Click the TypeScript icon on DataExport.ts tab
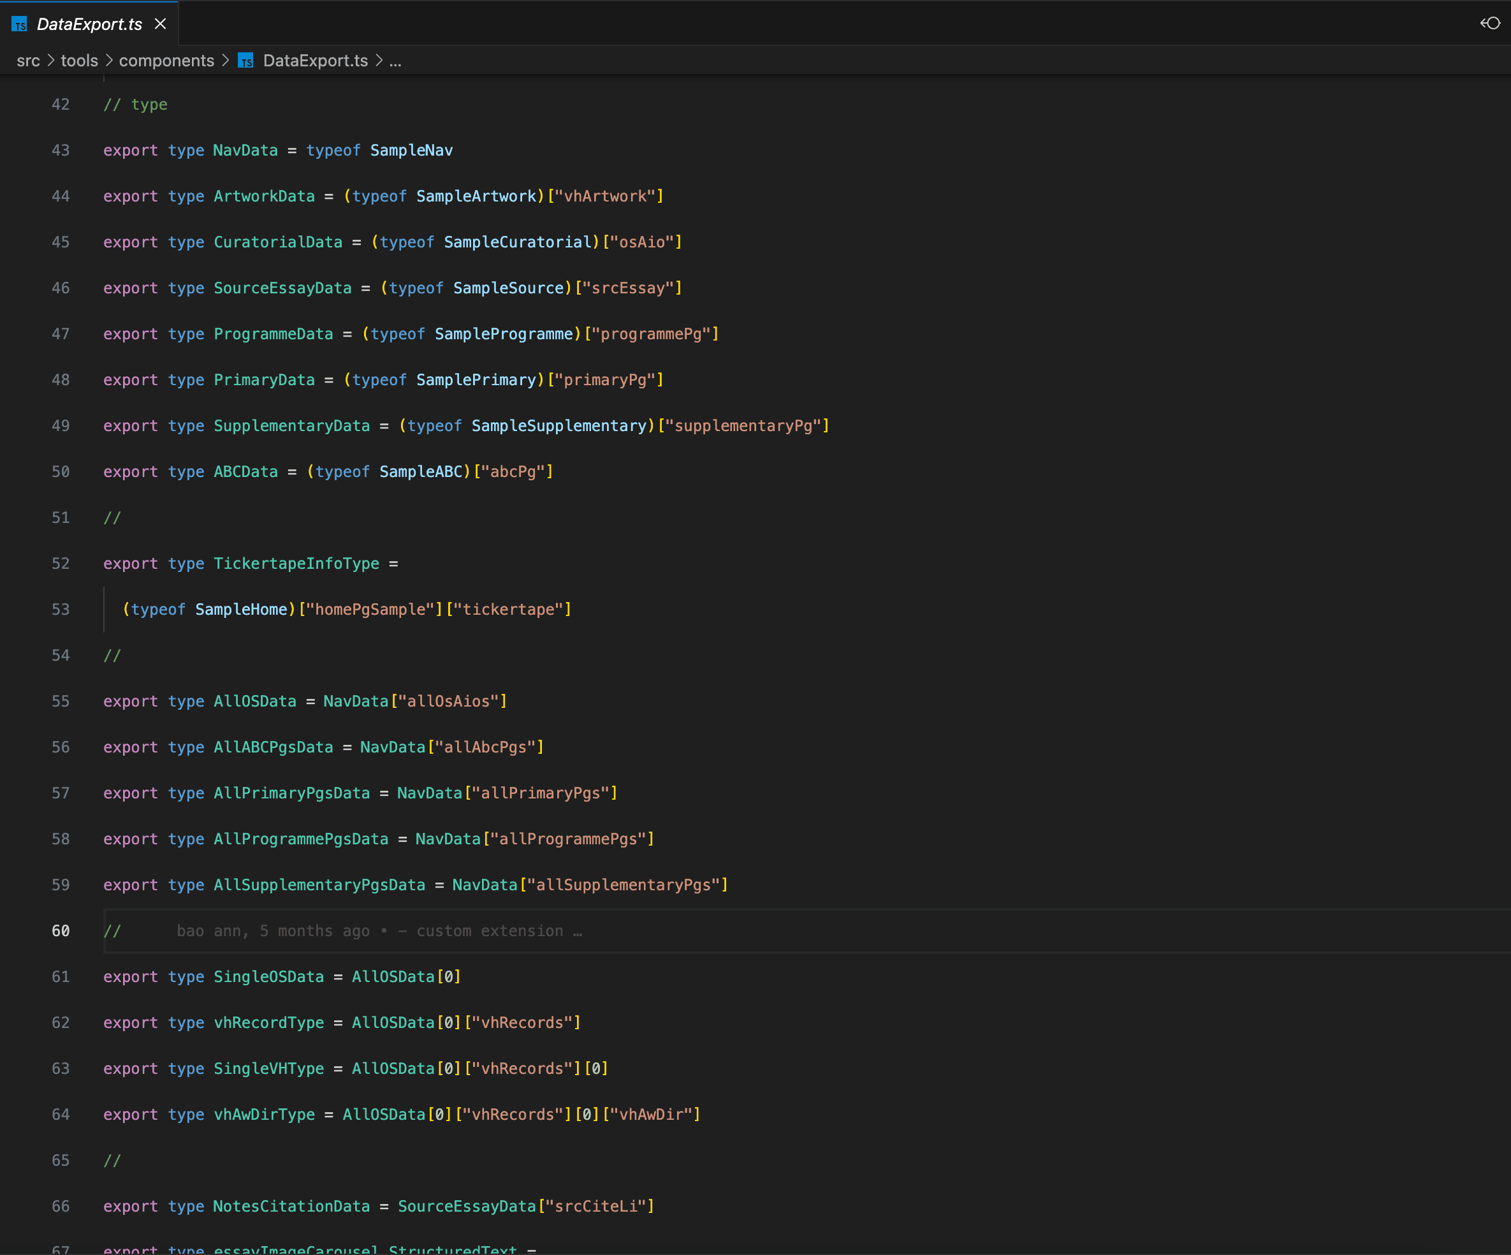 coord(19,24)
